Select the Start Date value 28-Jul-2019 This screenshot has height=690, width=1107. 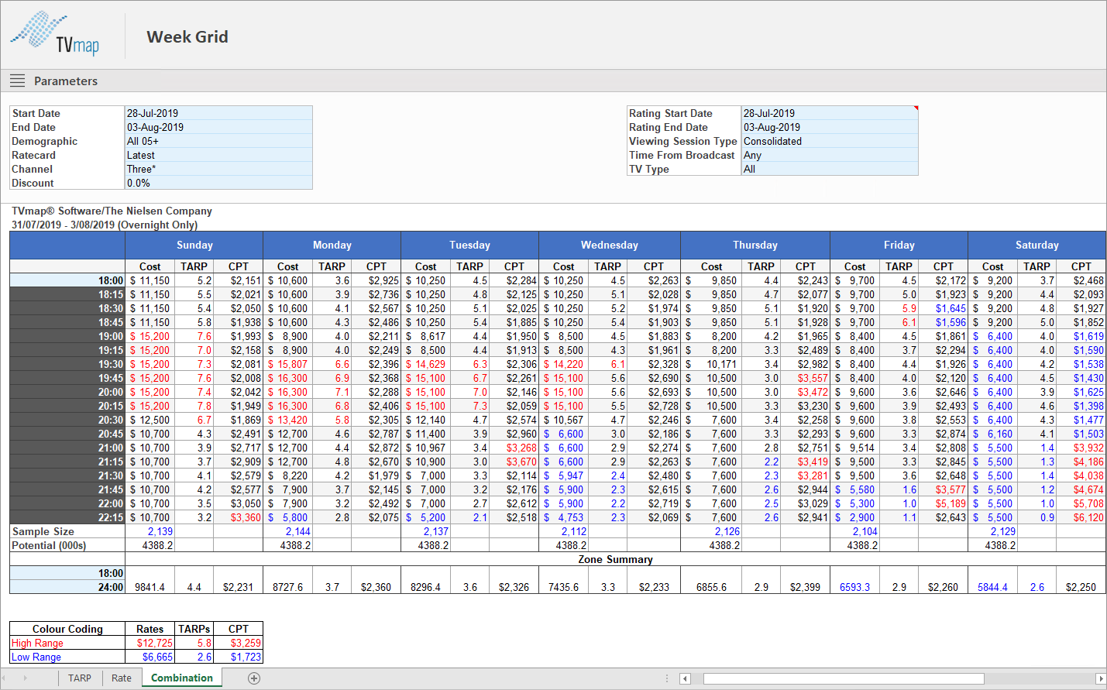click(218, 113)
